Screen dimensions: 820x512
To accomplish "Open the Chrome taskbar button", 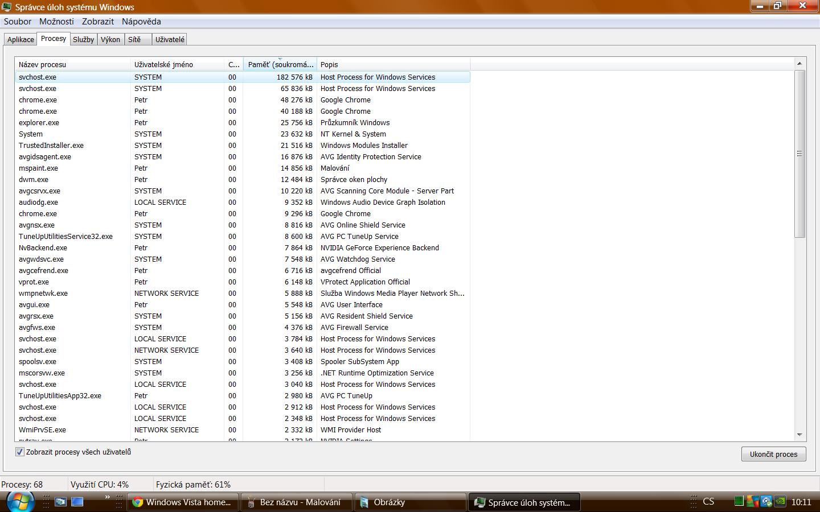I will (182, 502).
